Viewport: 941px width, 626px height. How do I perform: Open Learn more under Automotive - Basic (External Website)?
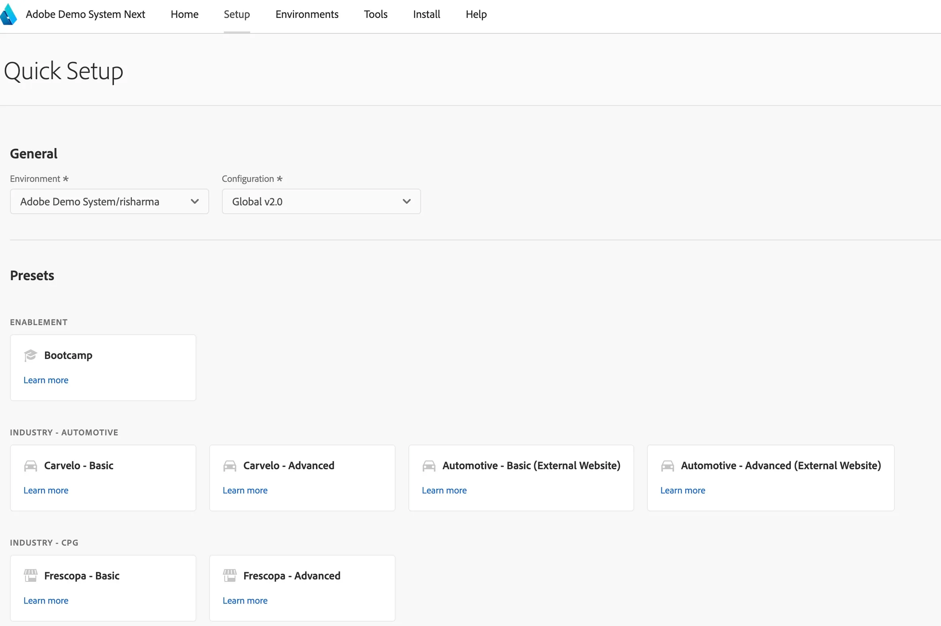[x=444, y=490]
